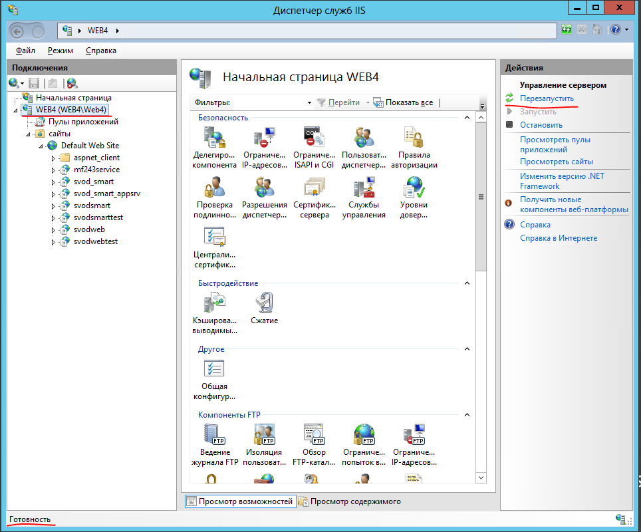Click Остановить server action

coord(541,125)
